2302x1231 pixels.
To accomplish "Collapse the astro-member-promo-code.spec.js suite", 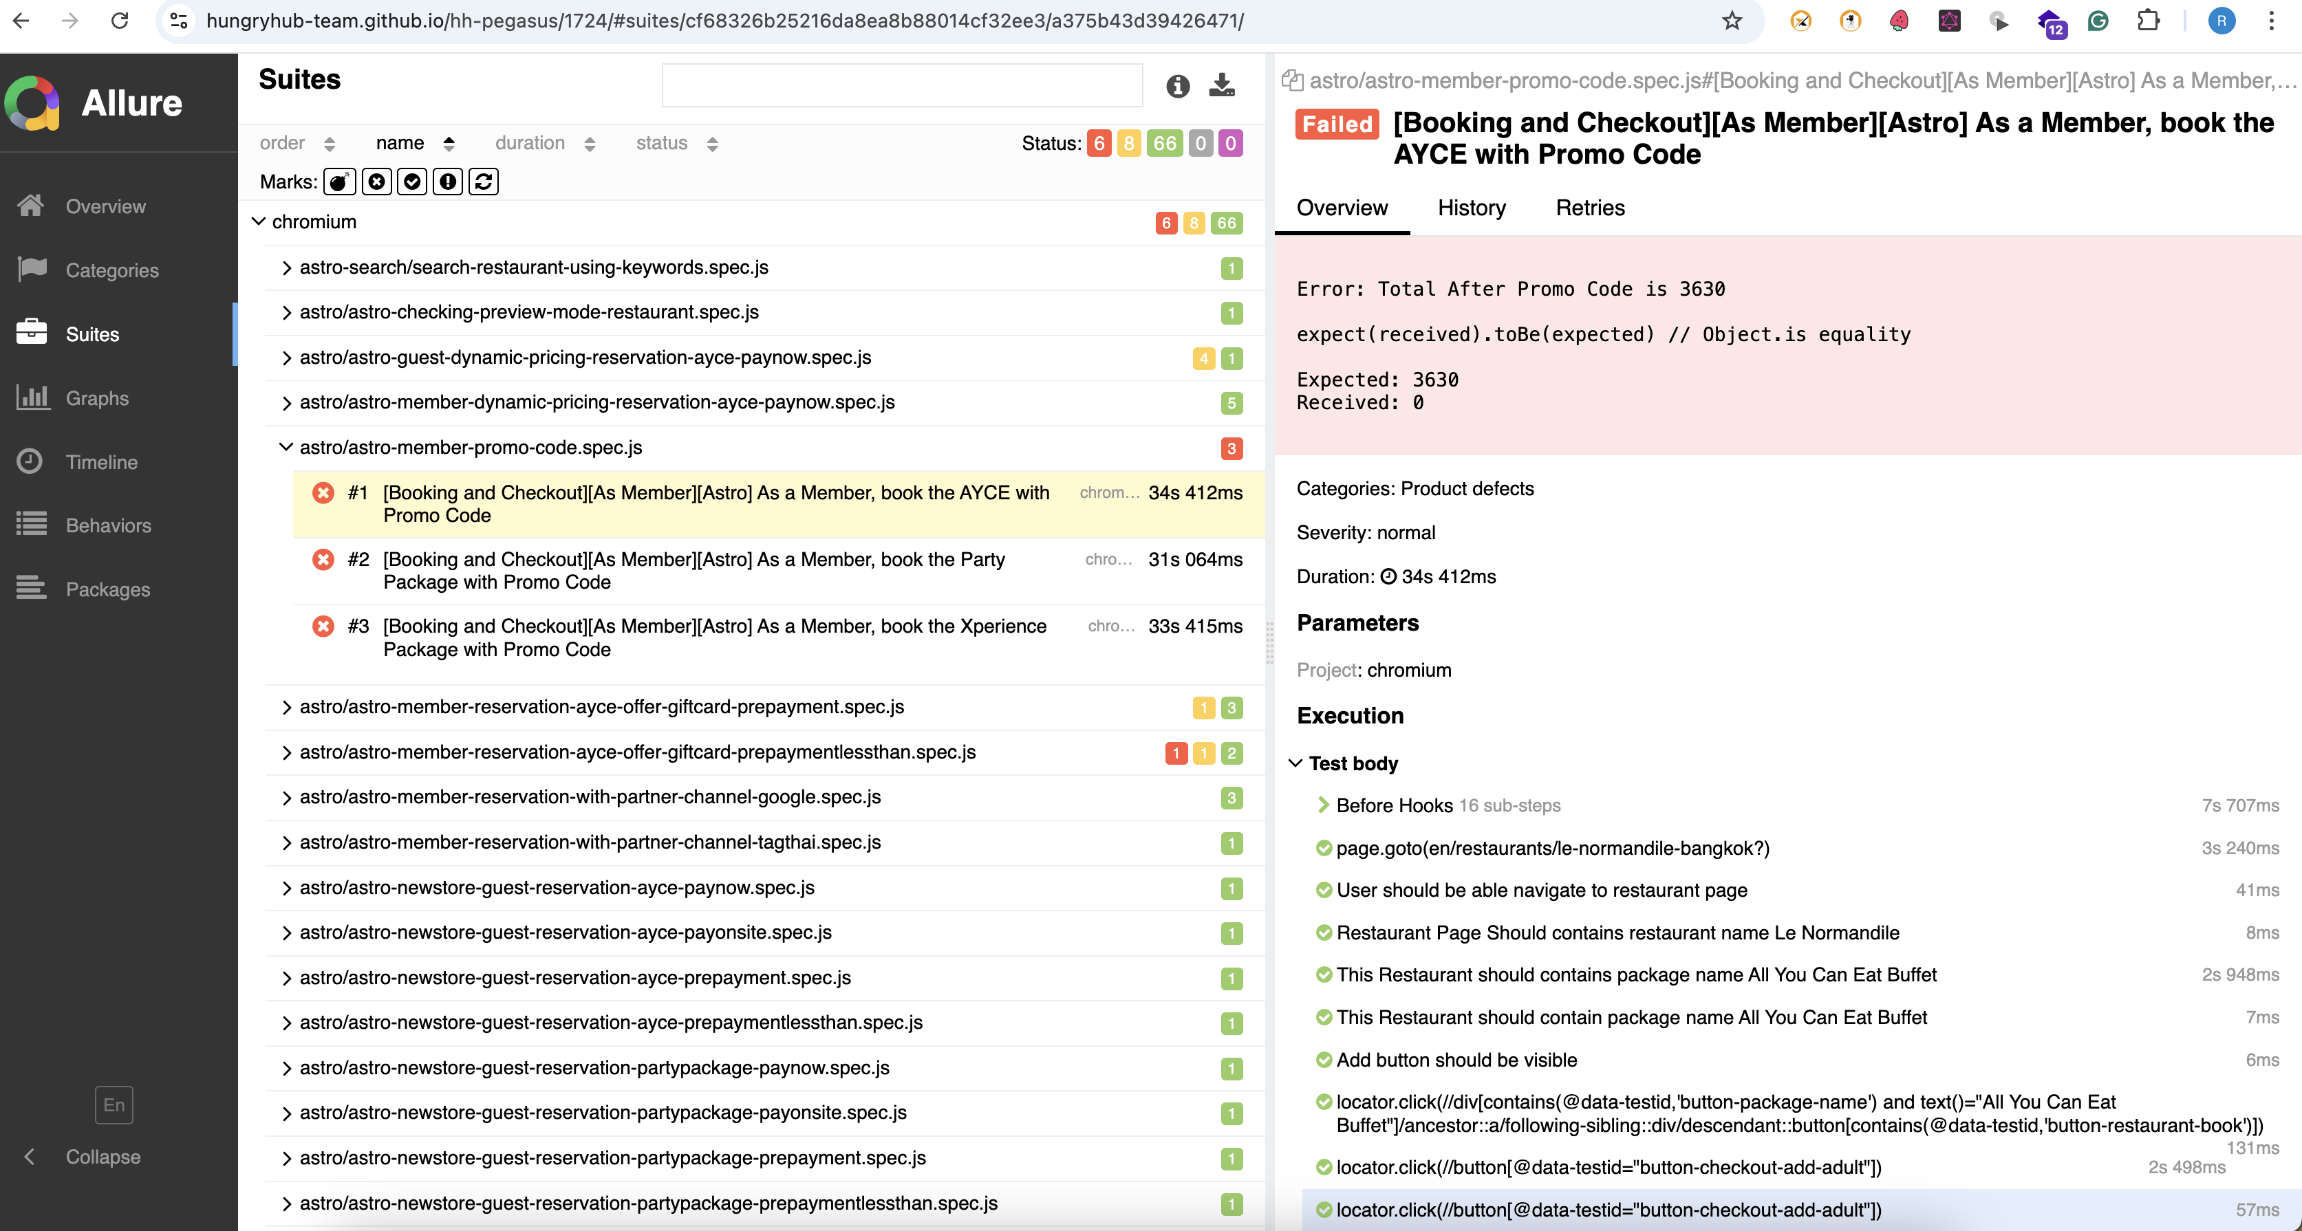I will [x=286, y=446].
